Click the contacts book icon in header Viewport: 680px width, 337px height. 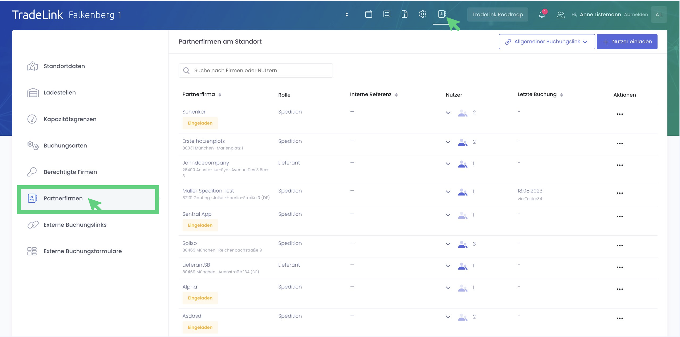click(442, 14)
